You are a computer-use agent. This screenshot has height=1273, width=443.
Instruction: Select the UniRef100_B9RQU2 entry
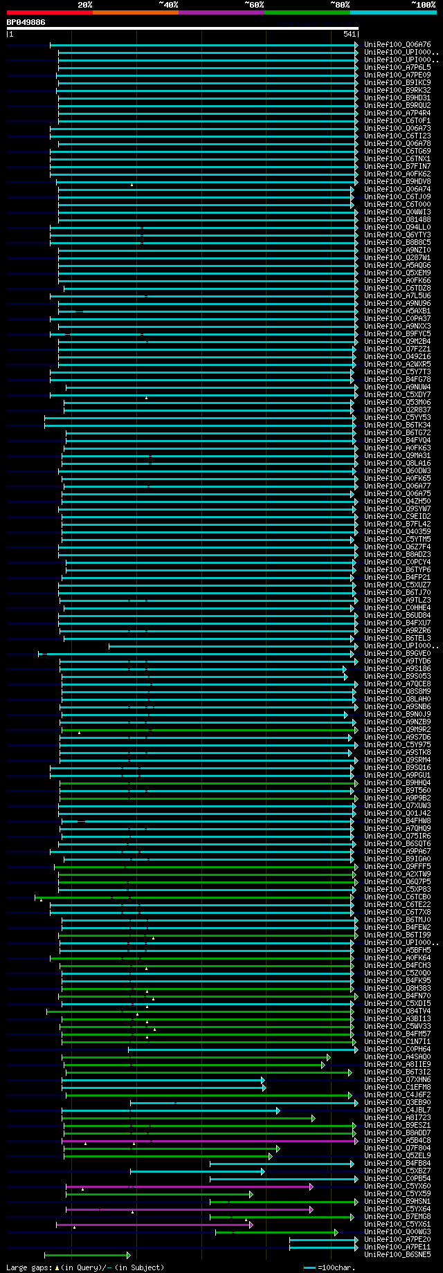pos(397,106)
